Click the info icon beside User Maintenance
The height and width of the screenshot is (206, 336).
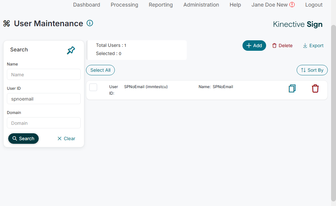90,23
